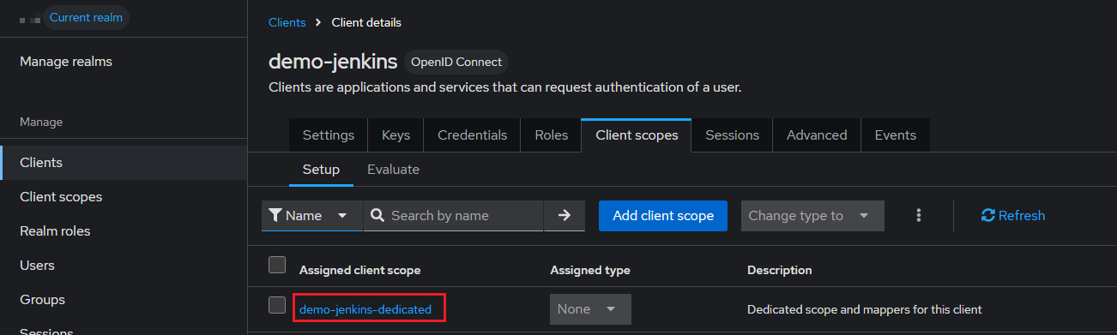The height and width of the screenshot is (335, 1117).
Task: Switch to the Keys tab
Action: (395, 135)
